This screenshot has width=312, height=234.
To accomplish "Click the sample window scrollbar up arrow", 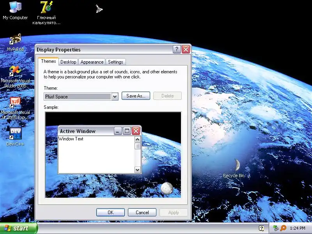I will coord(138,140).
